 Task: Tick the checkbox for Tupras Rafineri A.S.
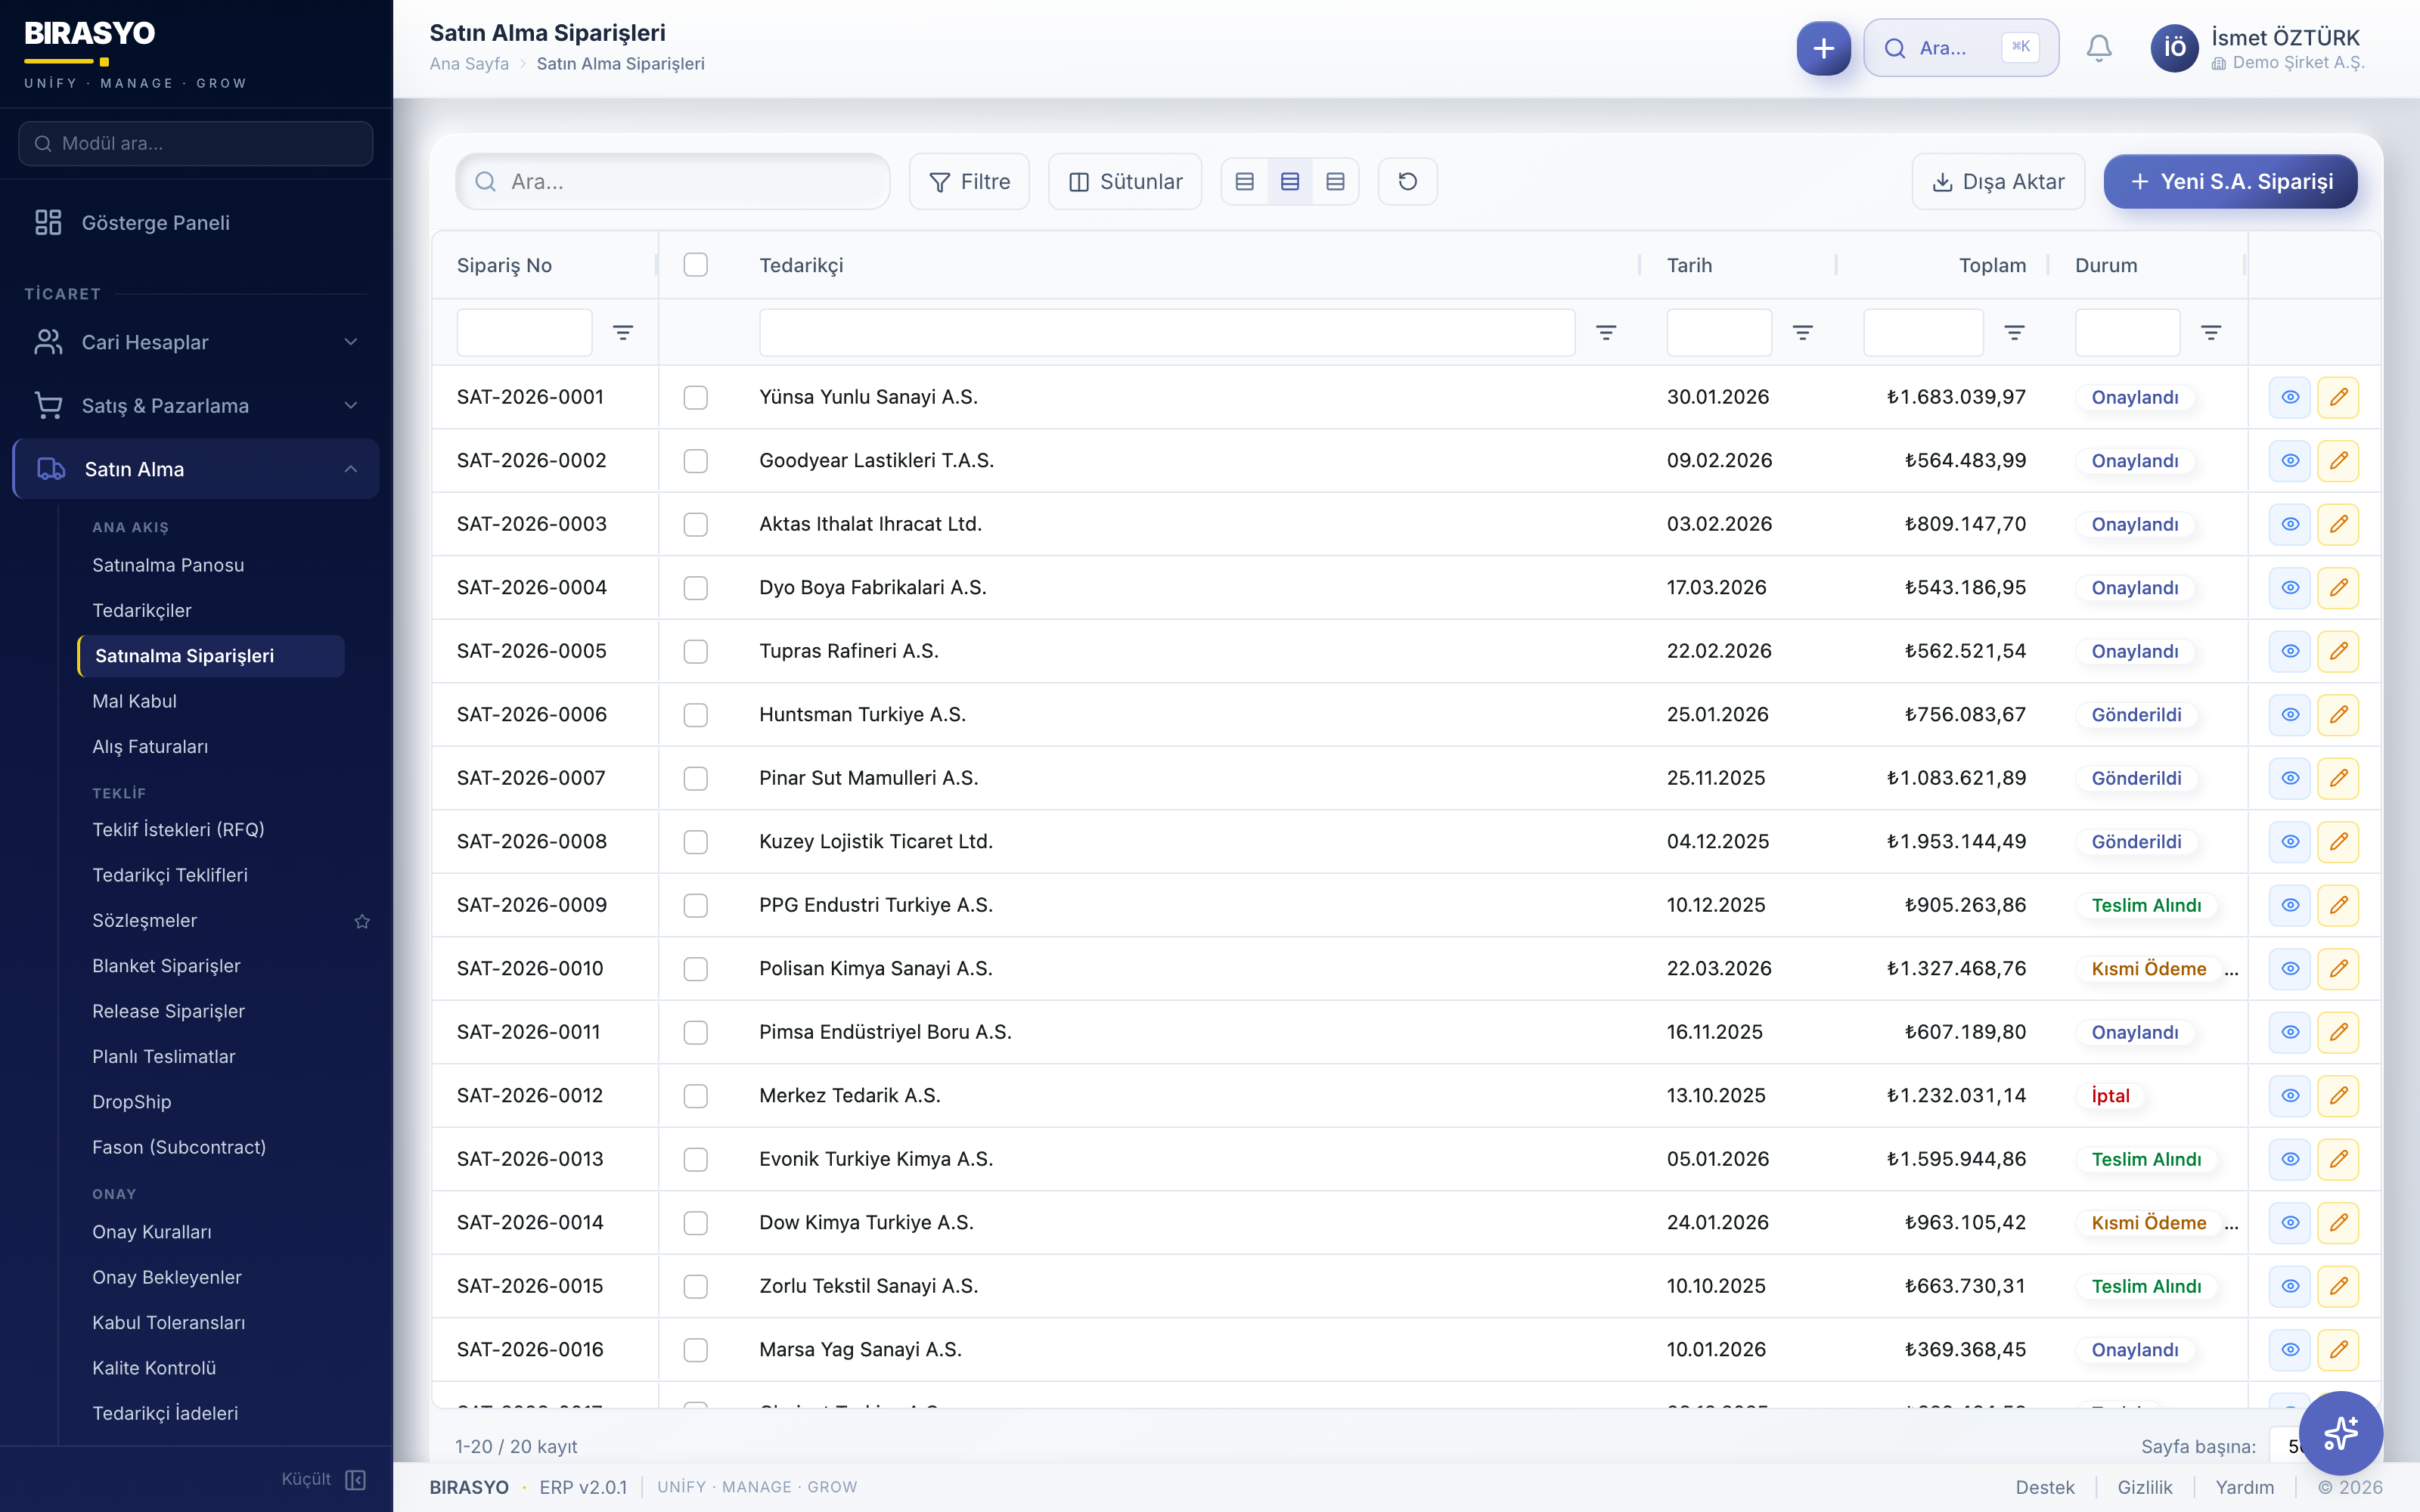[695, 651]
